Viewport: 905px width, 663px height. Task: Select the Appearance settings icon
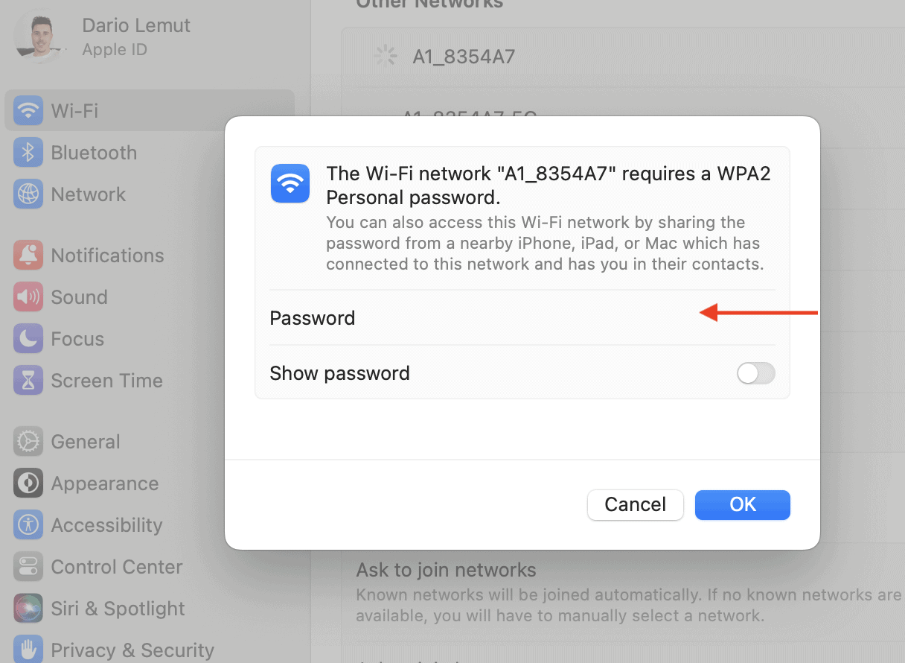click(x=28, y=483)
